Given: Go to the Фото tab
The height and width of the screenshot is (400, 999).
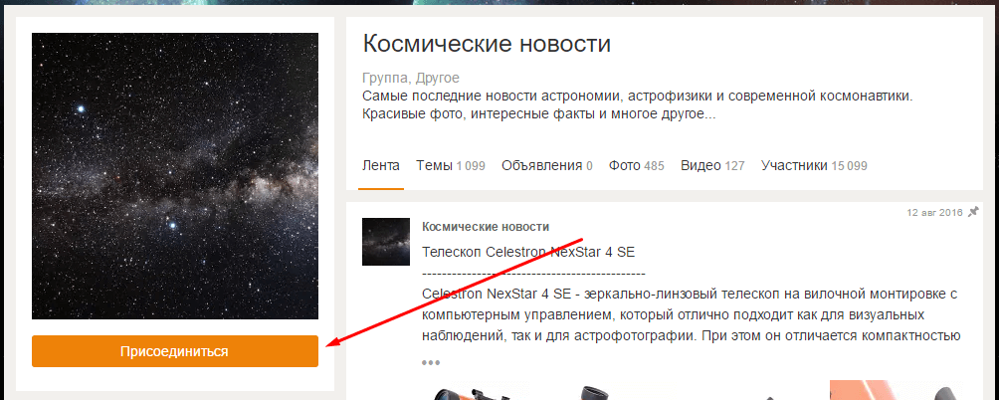Looking at the screenshot, I should click(636, 166).
